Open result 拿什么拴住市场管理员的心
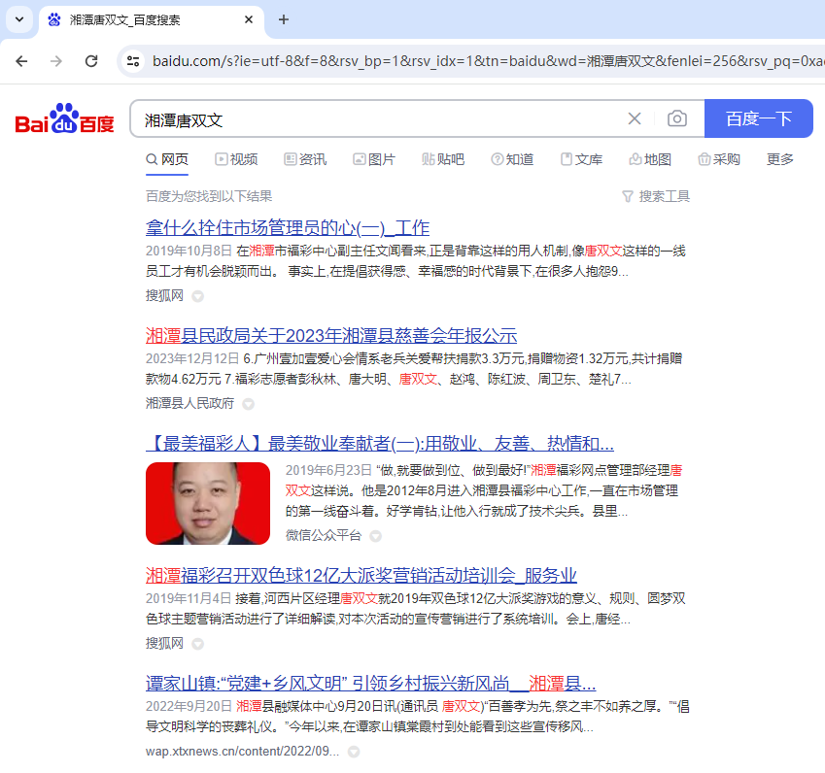The width and height of the screenshot is (825, 773). pyautogui.click(x=287, y=228)
